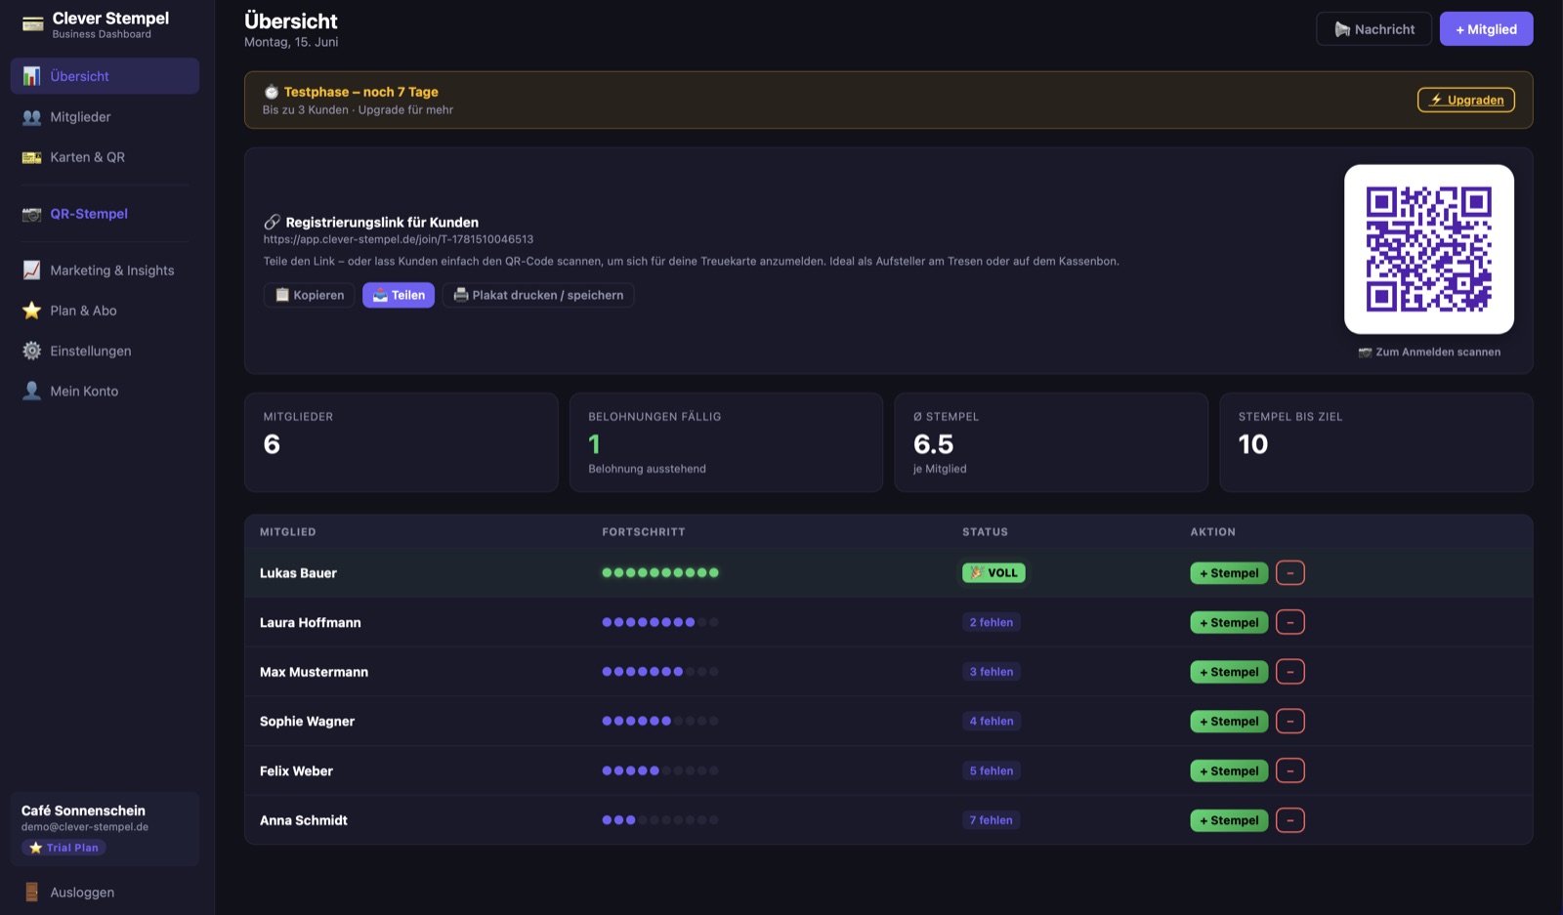Select QR-Stempel in the sidebar

(105, 214)
